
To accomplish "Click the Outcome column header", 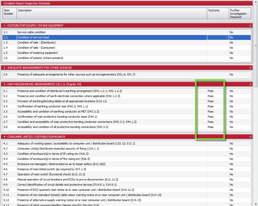I will point(217,13).
